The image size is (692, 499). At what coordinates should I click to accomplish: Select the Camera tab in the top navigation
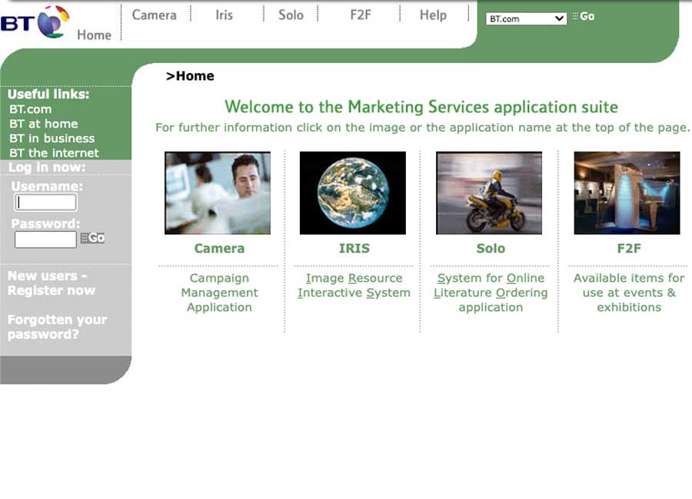point(154,15)
